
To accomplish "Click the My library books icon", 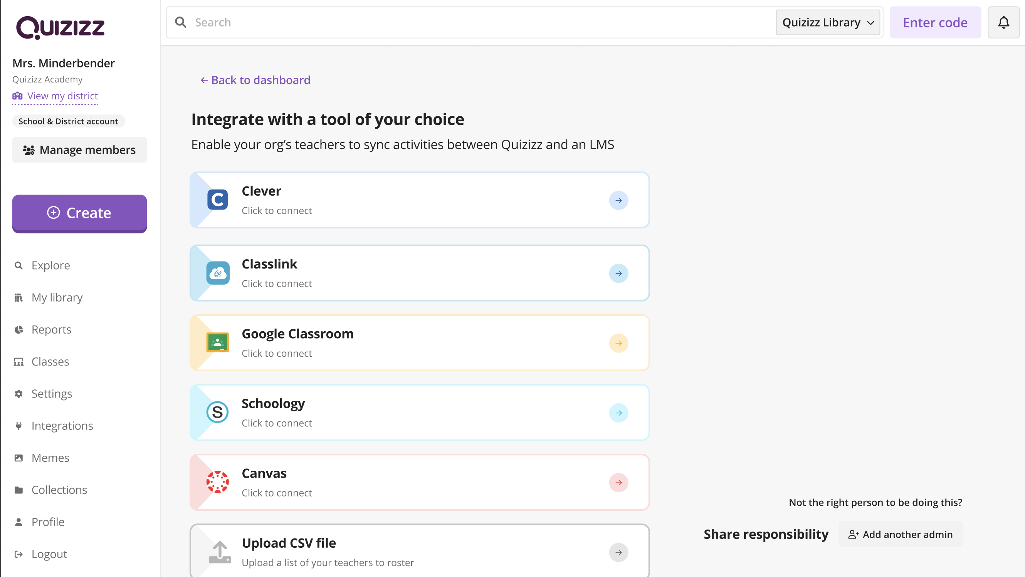I will coord(18,297).
